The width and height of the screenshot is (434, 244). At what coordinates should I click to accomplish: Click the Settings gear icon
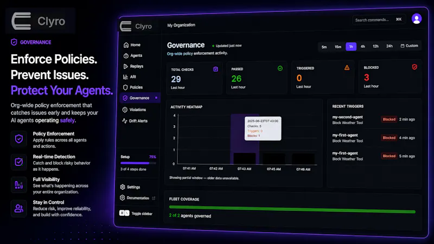(123, 187)
